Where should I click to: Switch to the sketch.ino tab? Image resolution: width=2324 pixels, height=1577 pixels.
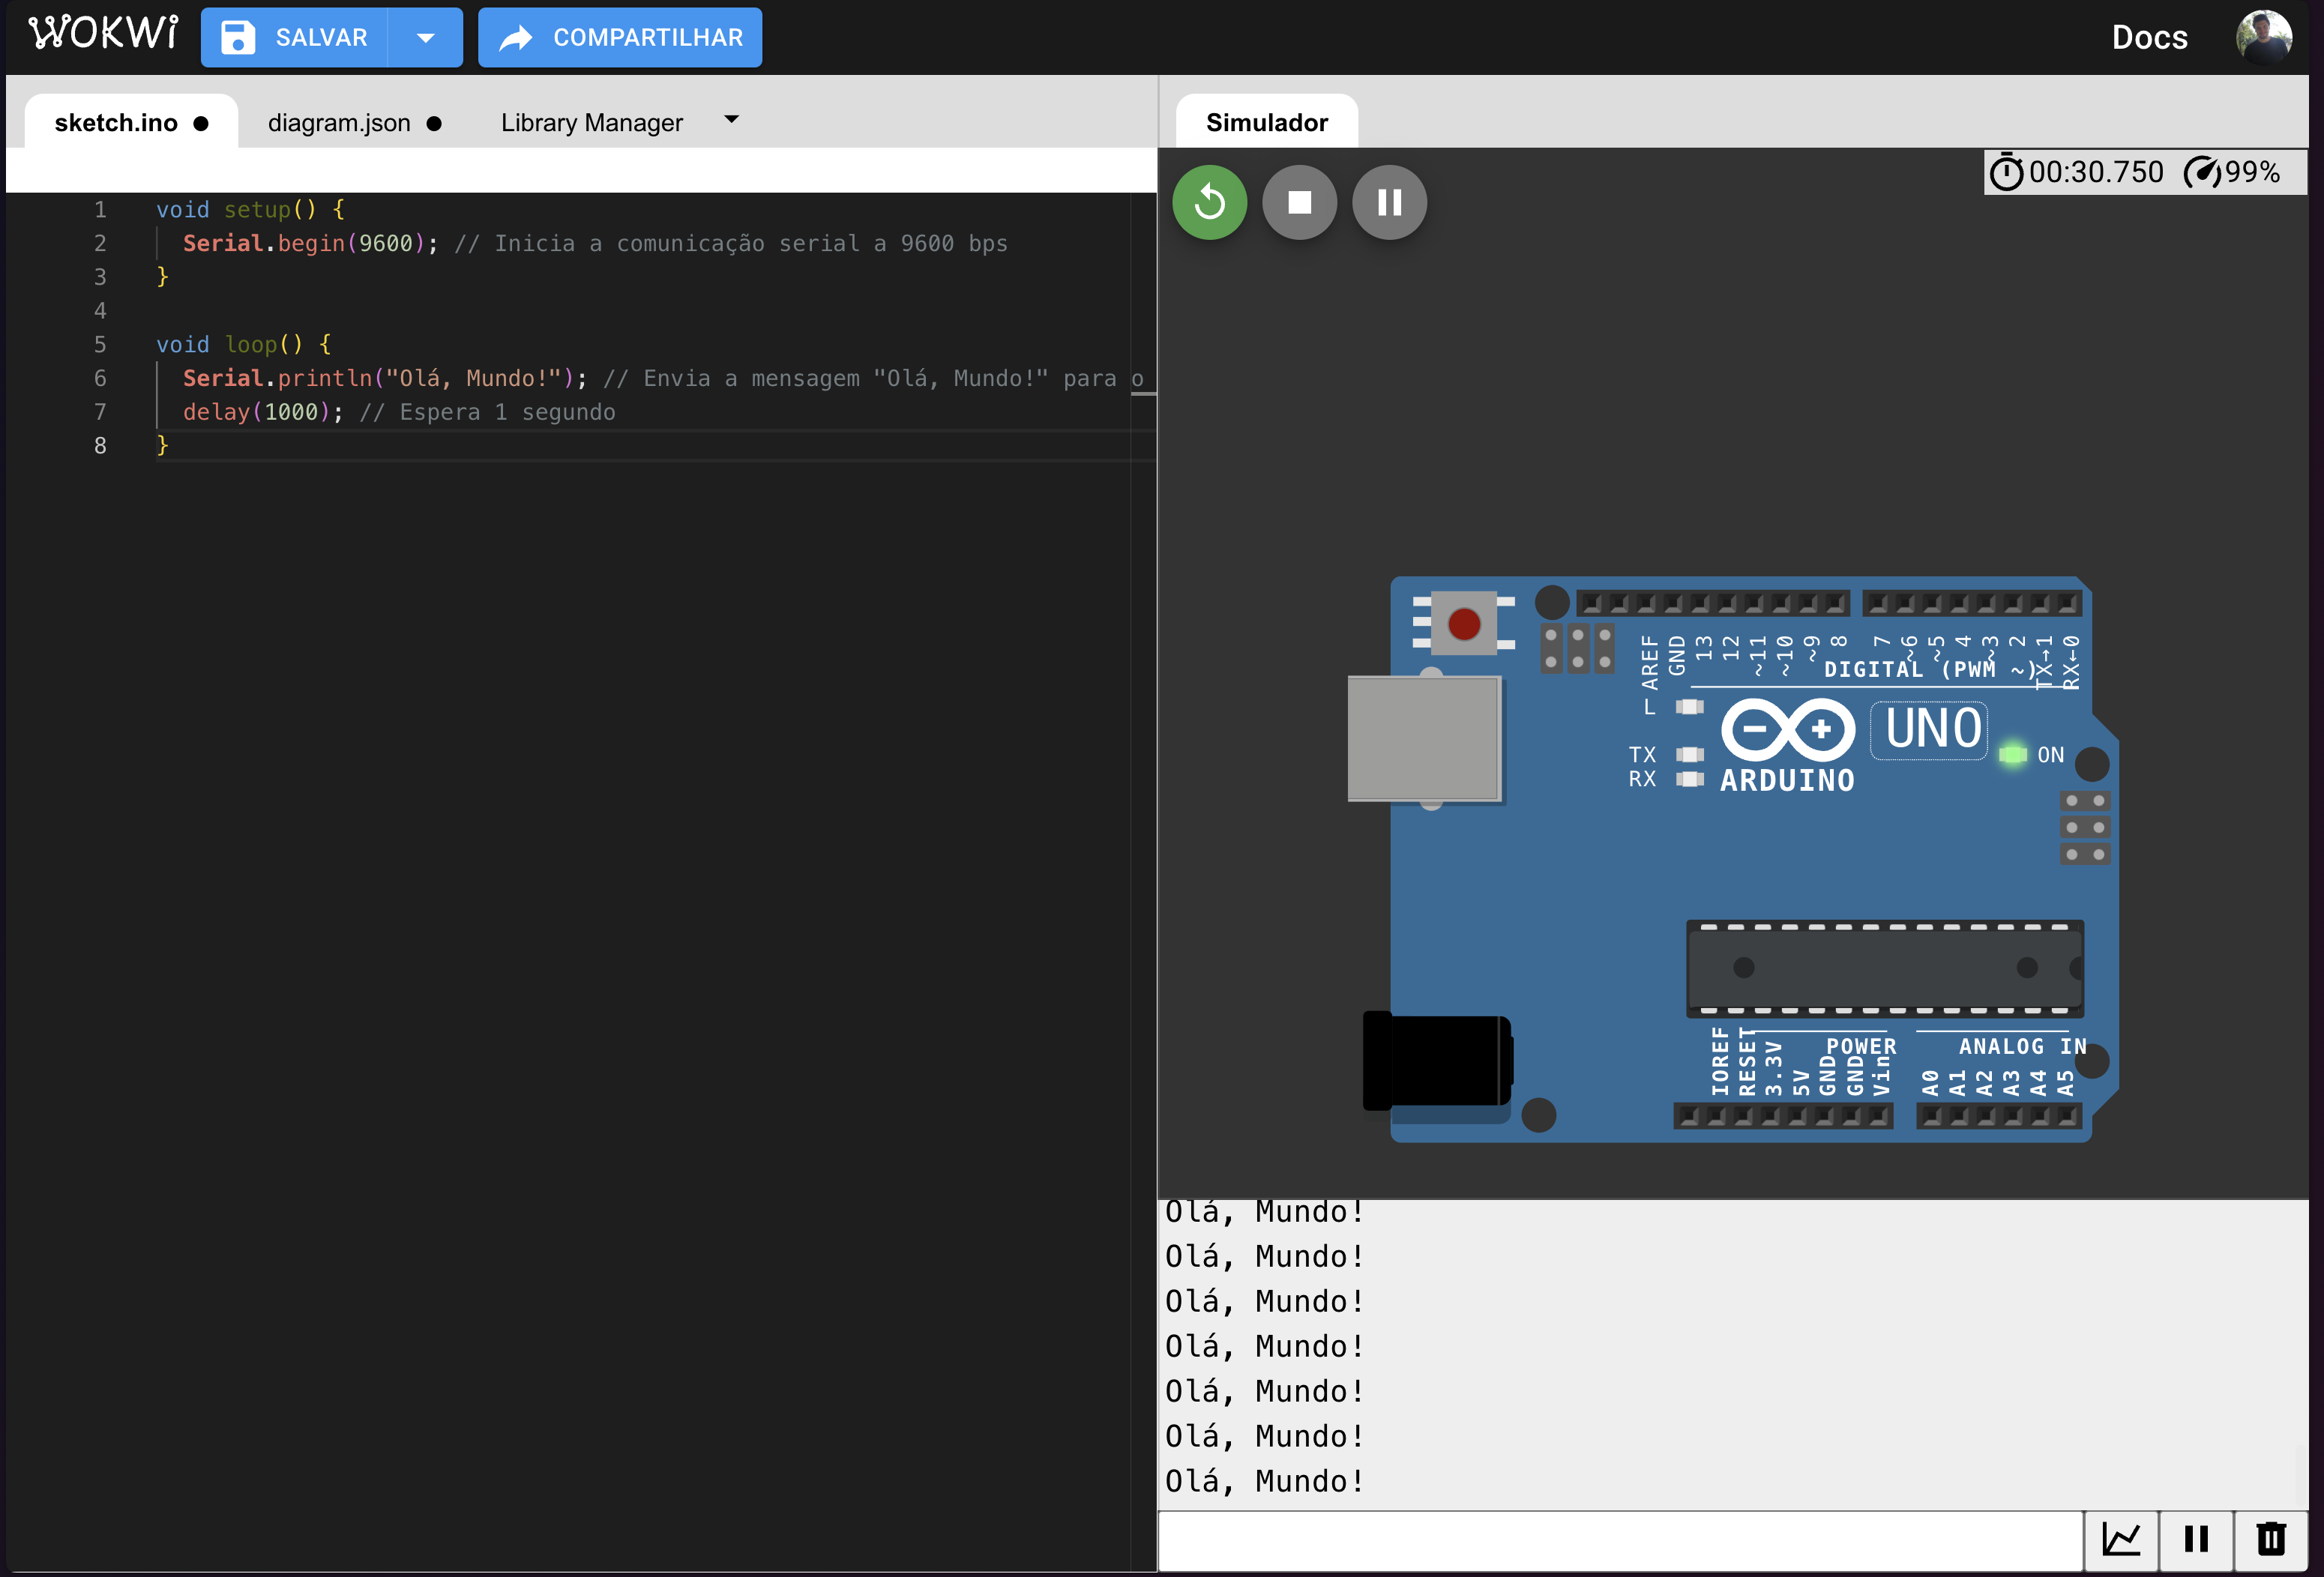click(x=131, y=122)
